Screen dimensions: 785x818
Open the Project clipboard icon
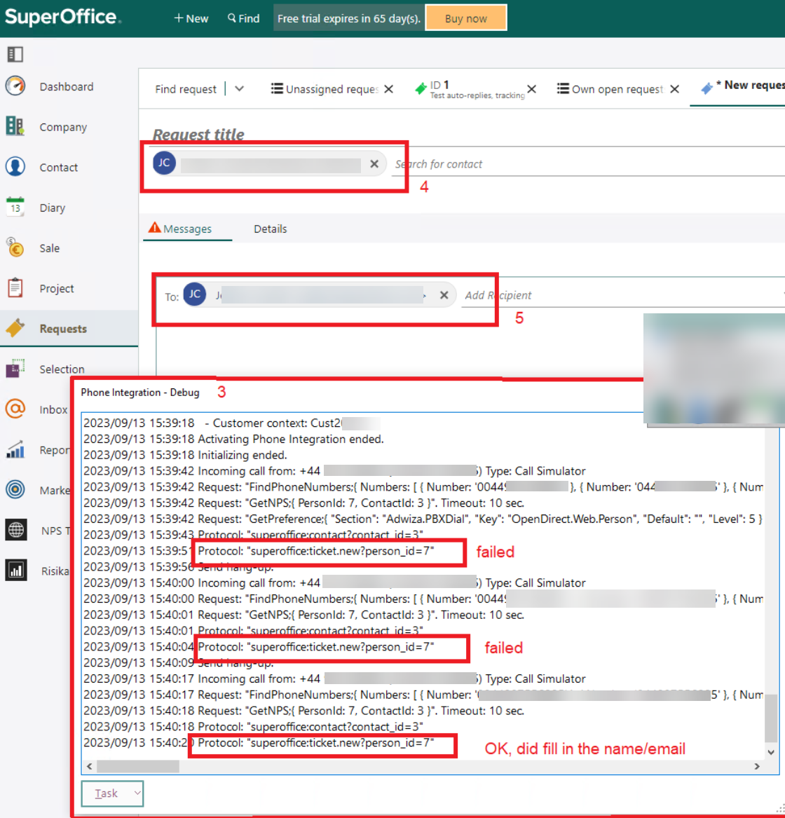click(x=15, y=288)
